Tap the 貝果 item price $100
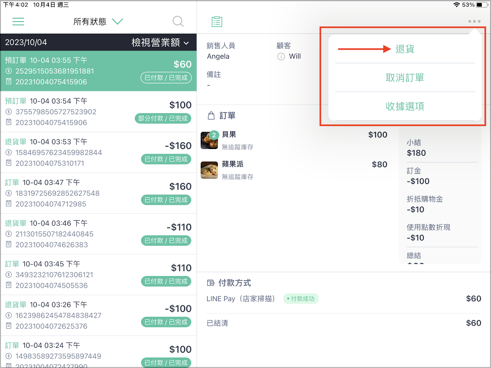Image resolution: width=491 pixels, height=368 pixels. coord(378,135)
